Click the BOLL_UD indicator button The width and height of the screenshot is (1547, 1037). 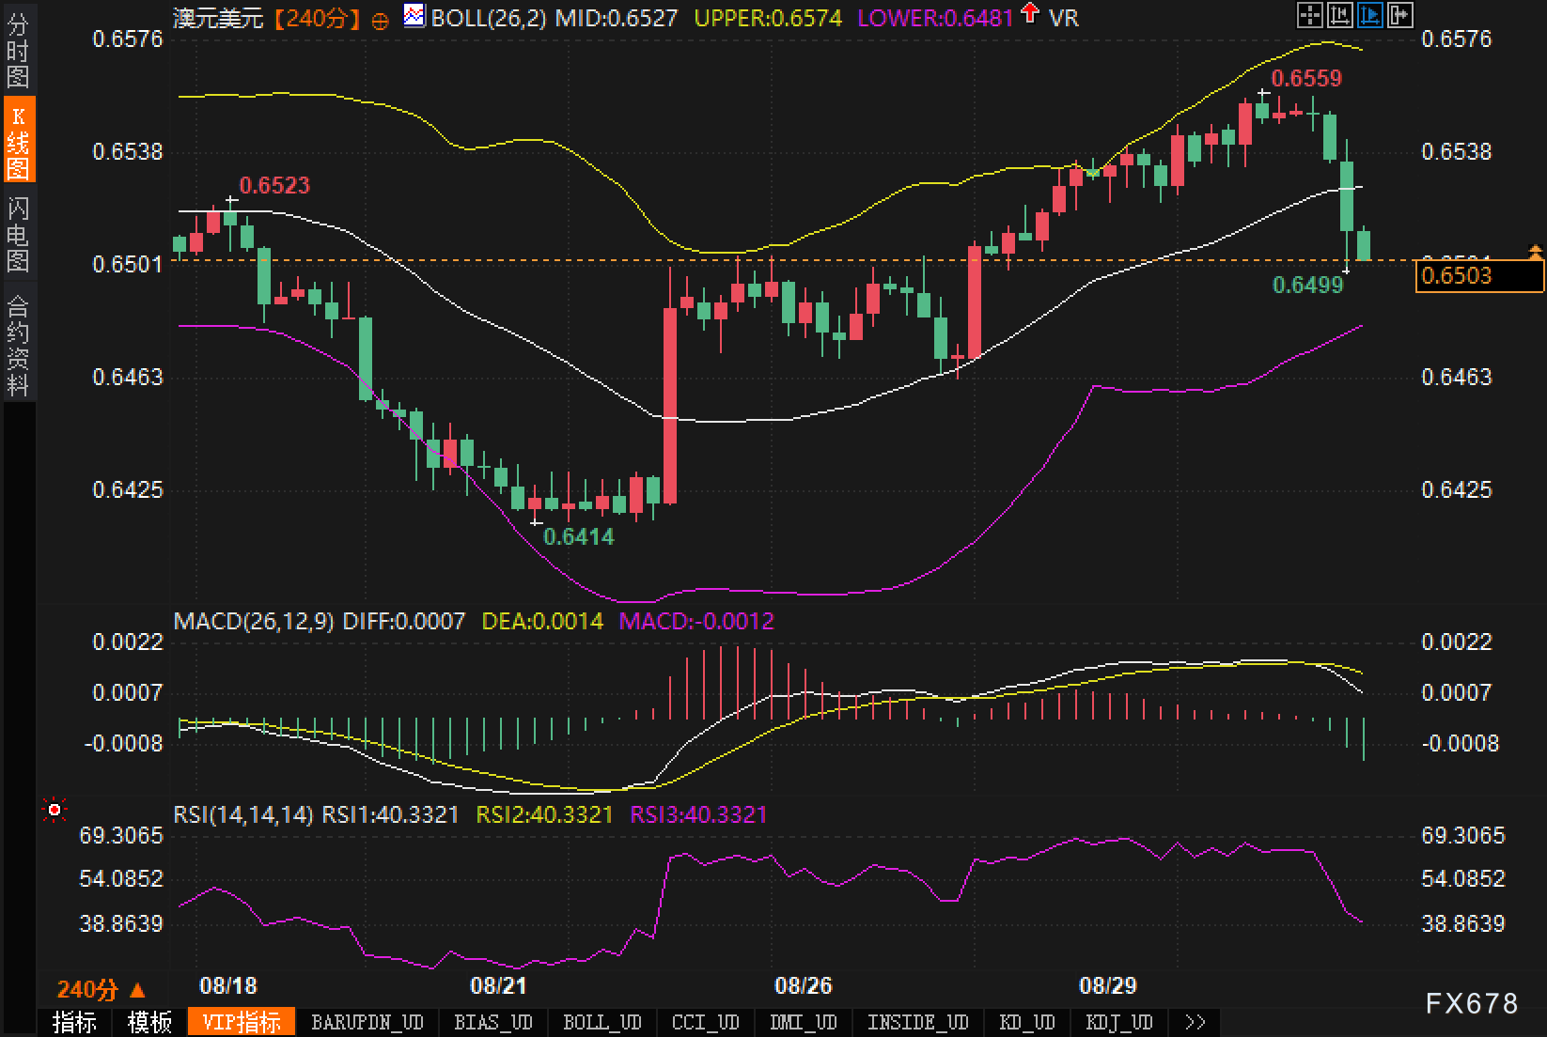point(602,1022)
